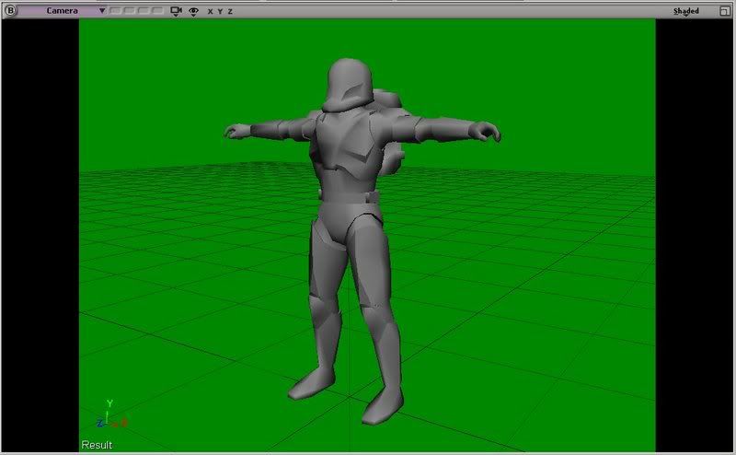Click the XYZ axis gizmo
This screenshot has width=736, height=455.
click(x=111, y=415)
